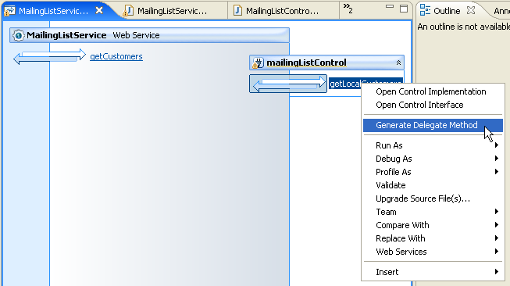Collapse the mailingListControl panel

point(398,63)
